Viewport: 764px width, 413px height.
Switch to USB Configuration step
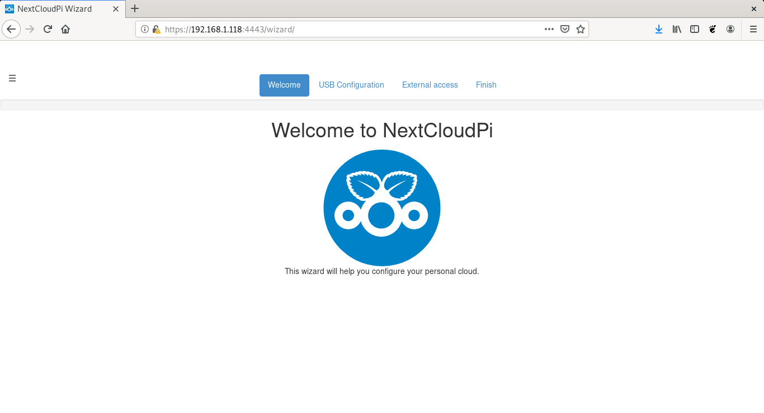(351, 85)
